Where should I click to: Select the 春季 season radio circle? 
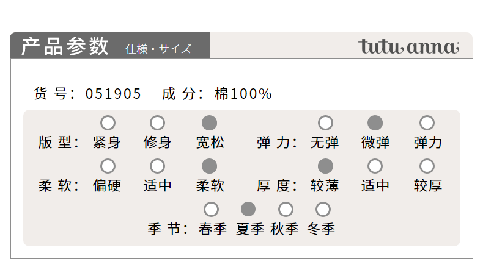click(212, 209)
